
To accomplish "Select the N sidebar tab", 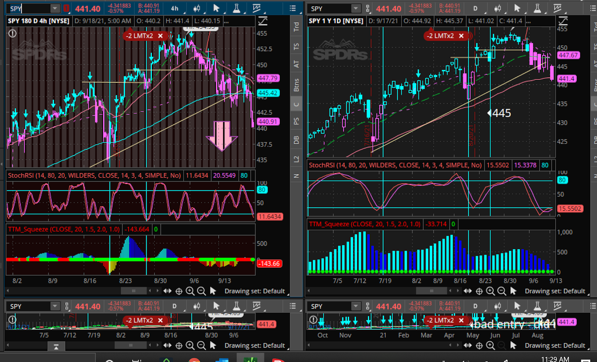I will (x=296, y=176).
